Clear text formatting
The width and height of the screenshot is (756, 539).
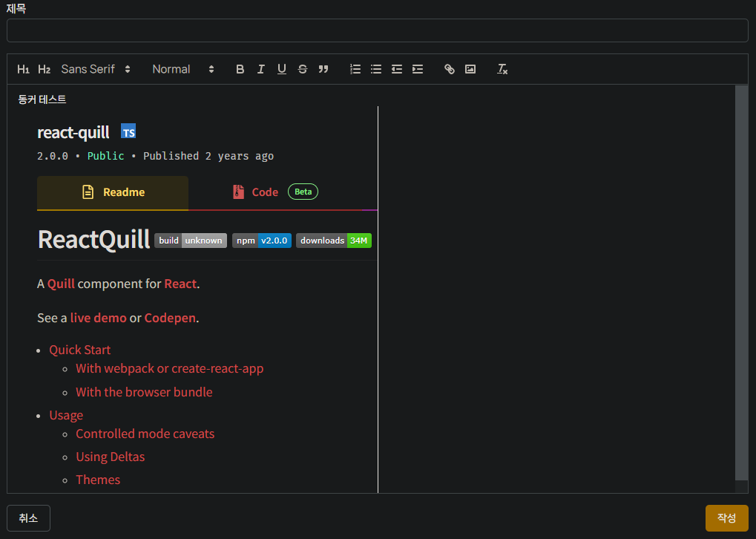tap(502, 70)
